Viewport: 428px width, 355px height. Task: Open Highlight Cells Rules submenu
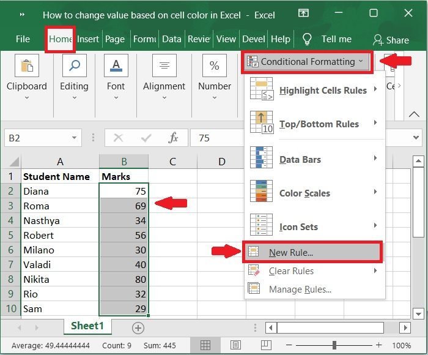click(x=314, y=89)
